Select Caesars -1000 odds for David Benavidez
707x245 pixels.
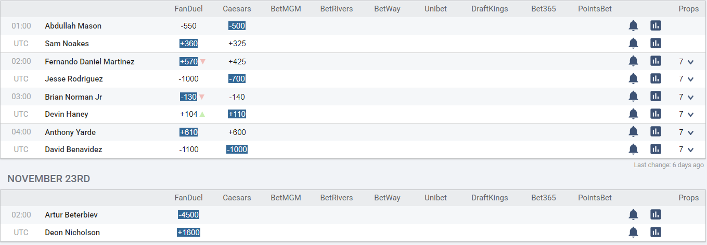tap(237, 149)
